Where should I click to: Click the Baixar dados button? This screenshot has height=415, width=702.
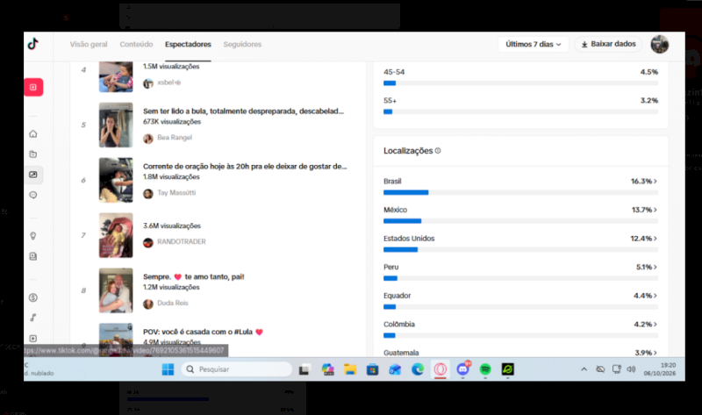(x=608, y=44)
